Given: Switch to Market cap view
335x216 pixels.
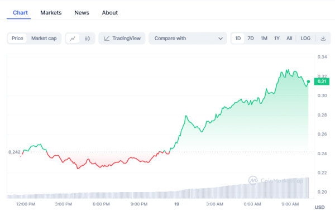Looking at the screenshot, I should [x=44, y=39].
